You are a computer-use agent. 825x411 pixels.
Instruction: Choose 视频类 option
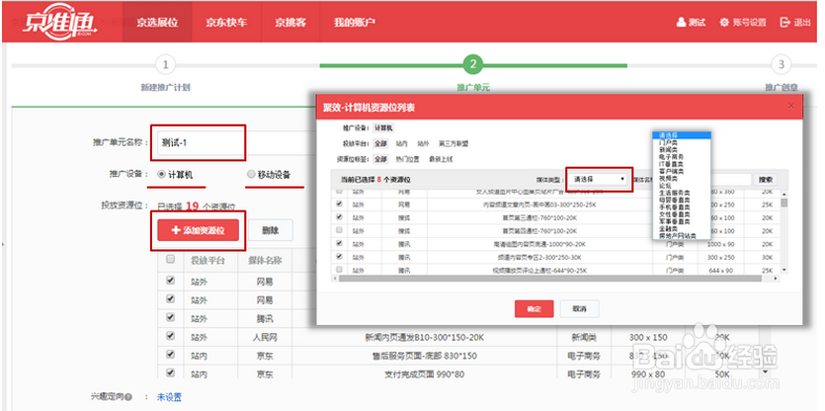[x=682, y=179]
